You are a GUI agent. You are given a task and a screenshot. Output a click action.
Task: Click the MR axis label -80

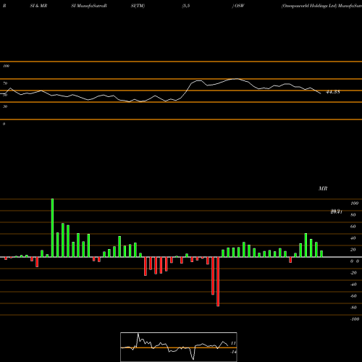353,308
